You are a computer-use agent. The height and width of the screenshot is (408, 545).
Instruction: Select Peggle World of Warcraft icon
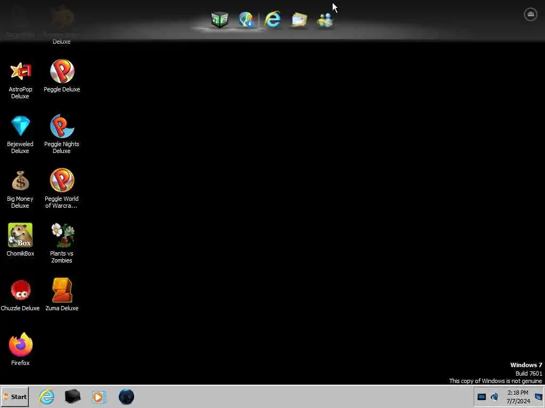[x=62, y=180]
